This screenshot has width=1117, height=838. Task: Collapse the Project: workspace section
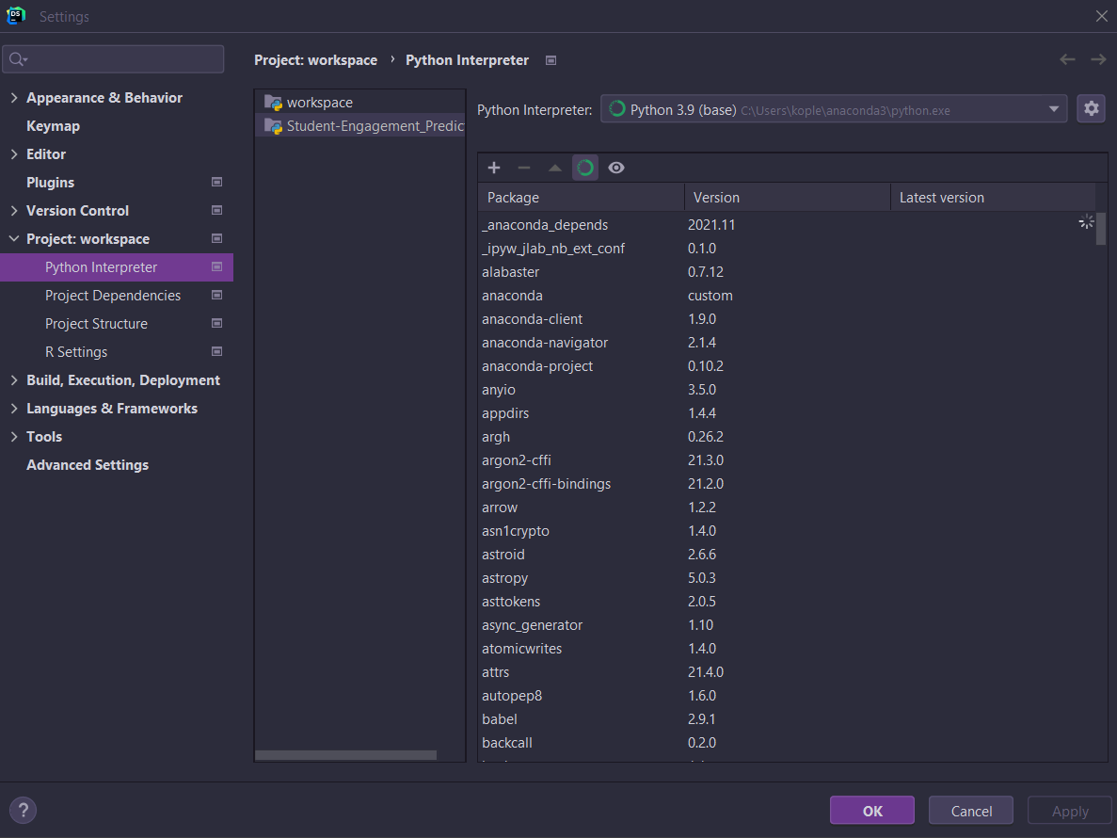[x=14, y=239]
